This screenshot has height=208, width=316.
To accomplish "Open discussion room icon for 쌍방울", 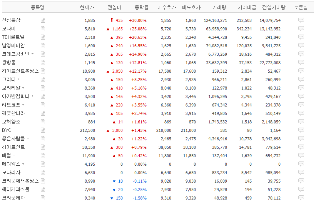I will [301, 62].
